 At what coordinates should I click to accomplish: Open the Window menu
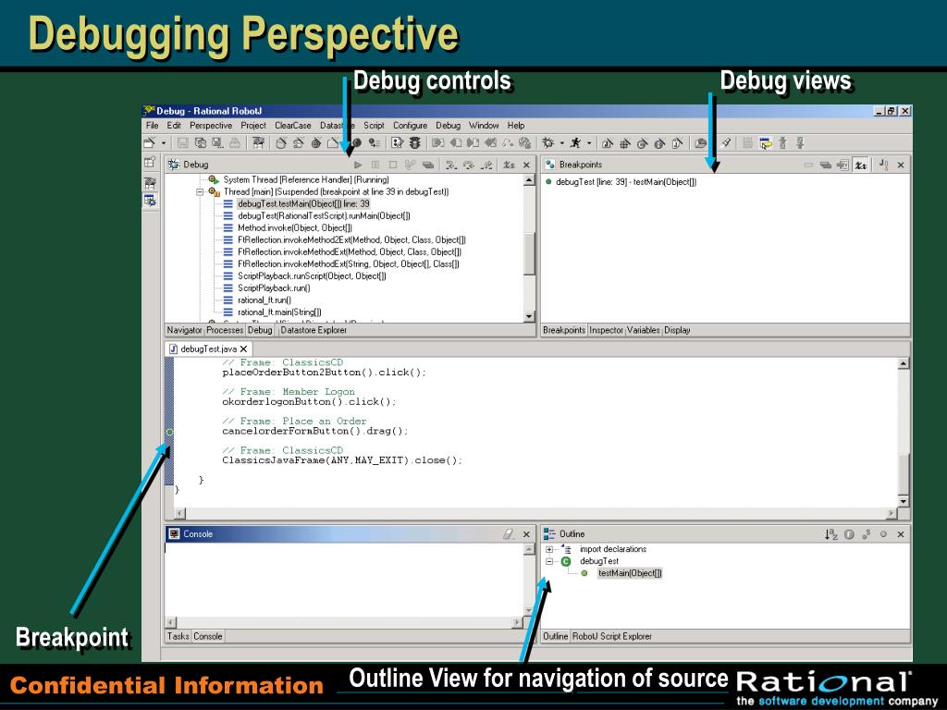click(x=484, y=126)
